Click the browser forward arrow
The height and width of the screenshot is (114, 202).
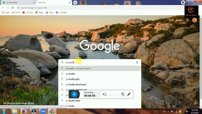[x=8, y=8]
